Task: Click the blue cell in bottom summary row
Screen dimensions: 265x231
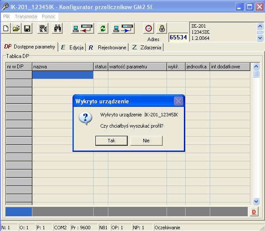Action: coord(19,212)
